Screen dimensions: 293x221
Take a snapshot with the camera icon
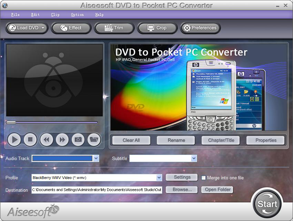coord(78,139)
